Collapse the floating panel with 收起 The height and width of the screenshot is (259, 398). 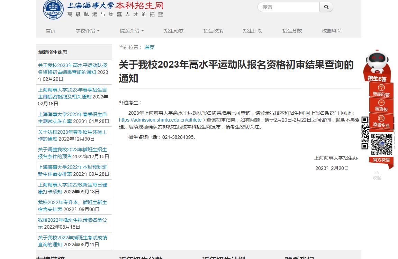[377, 175]
